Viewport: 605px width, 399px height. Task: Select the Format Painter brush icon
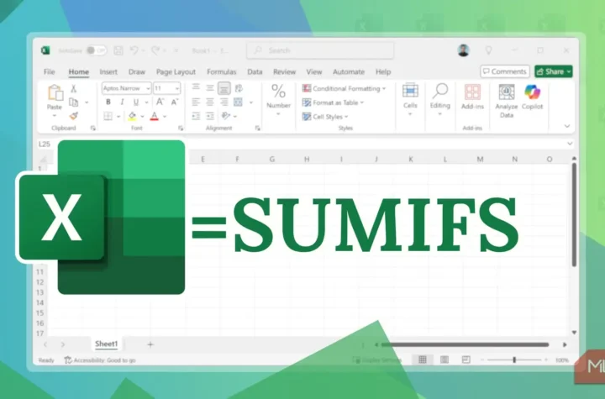pyautogui.click(x=74, y=115)
